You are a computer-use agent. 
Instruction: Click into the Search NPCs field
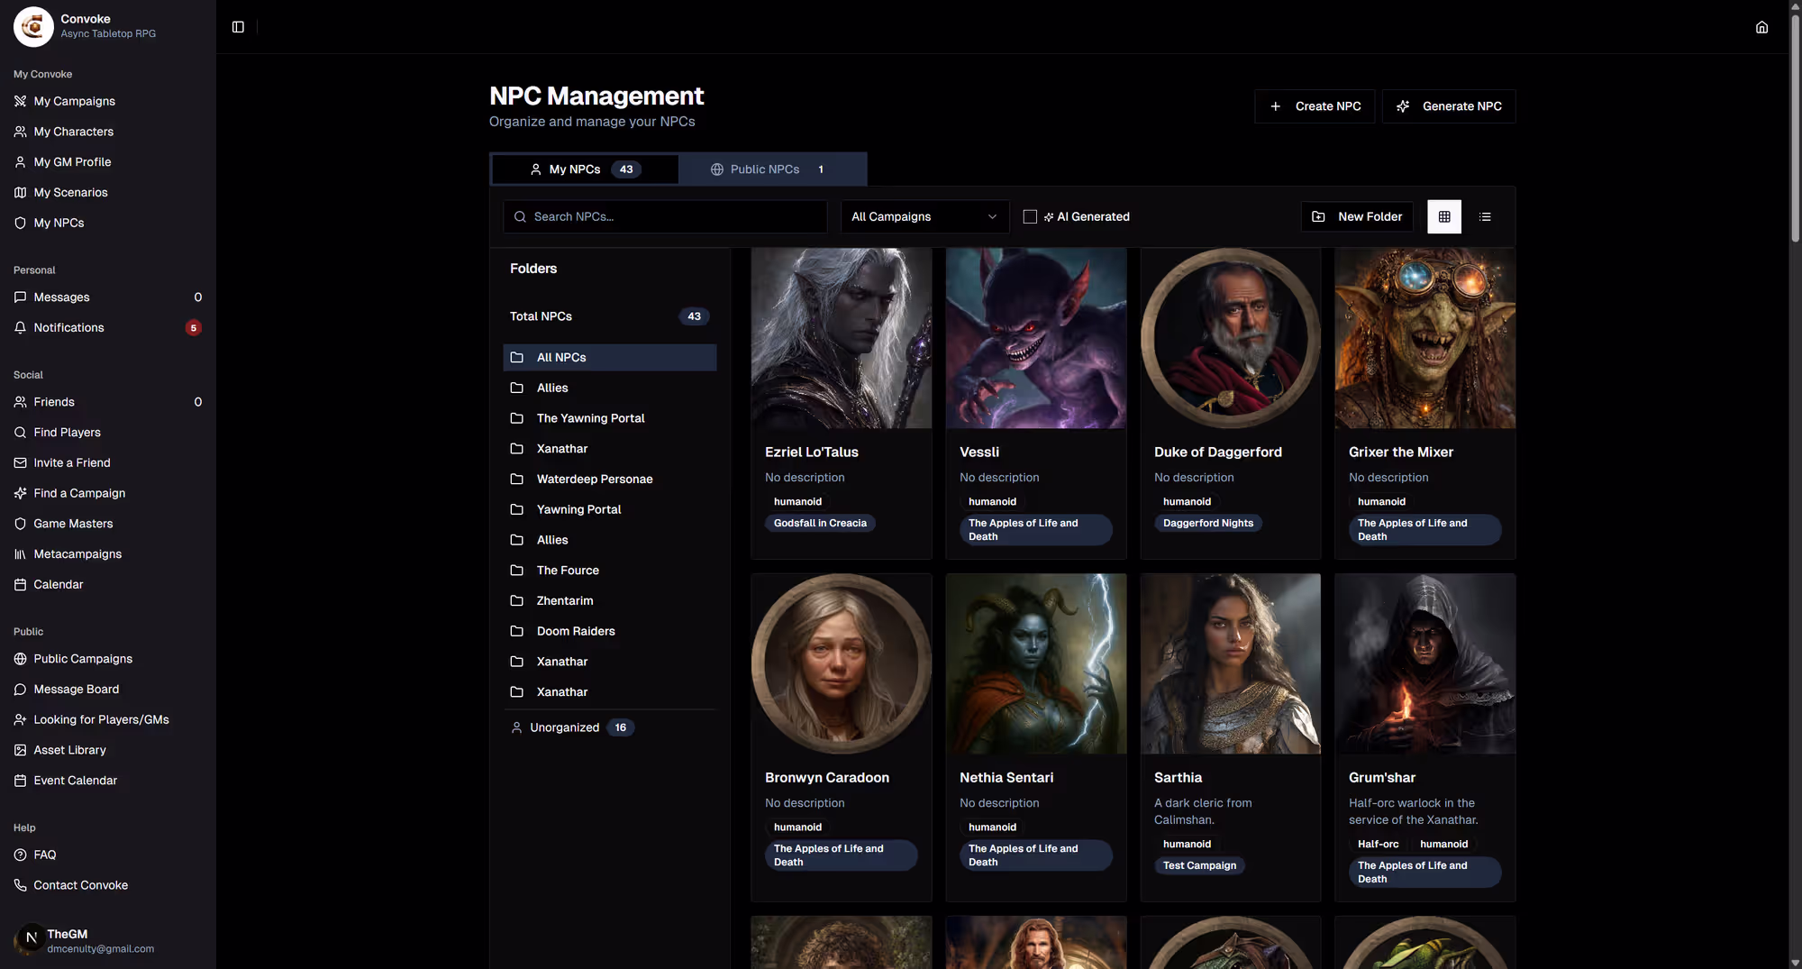click(665, 216)
